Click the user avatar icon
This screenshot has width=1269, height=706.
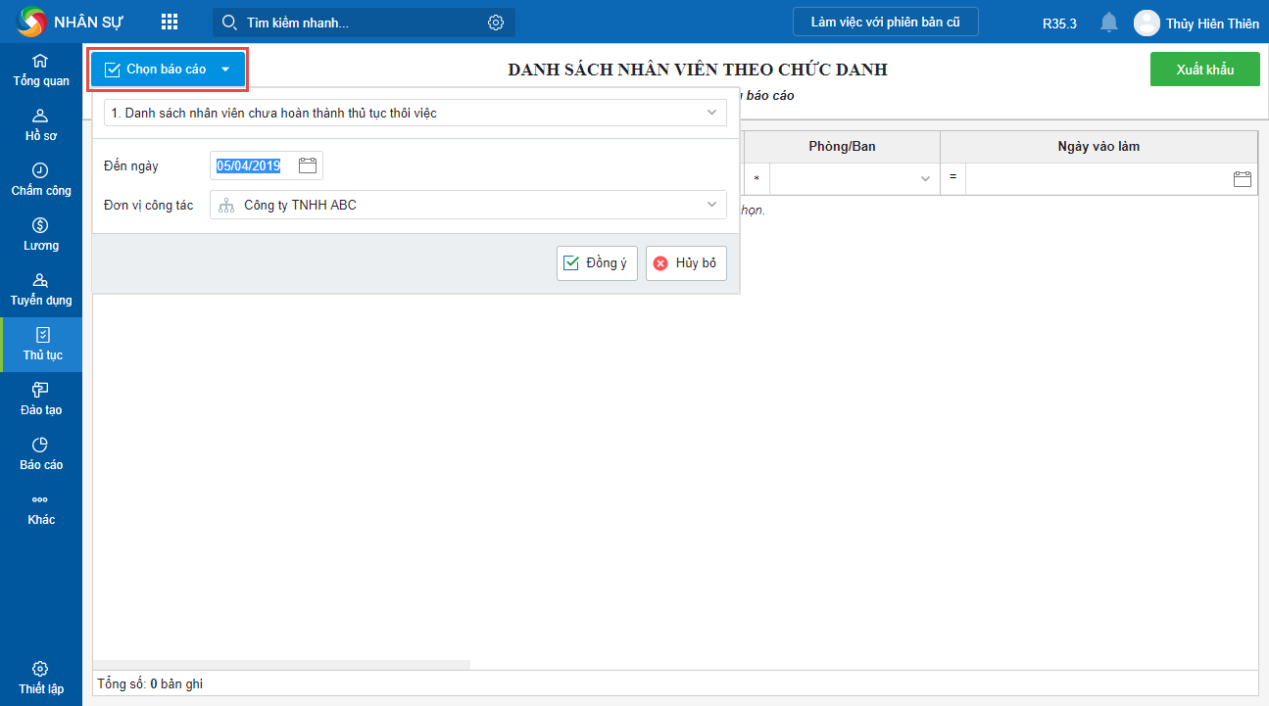[x=1147, y=23]
